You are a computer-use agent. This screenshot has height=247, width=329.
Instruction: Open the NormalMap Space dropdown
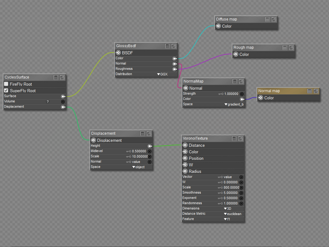coord(234,104)
